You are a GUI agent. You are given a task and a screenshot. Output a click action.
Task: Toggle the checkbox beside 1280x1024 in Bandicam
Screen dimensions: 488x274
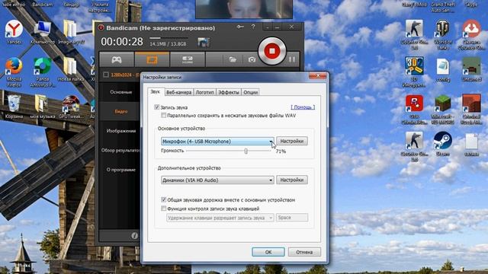[106, 75]
